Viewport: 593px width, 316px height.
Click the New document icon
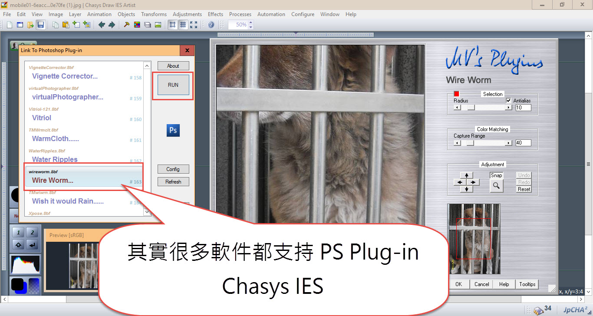pyautogui.click(x=10, y=25)
